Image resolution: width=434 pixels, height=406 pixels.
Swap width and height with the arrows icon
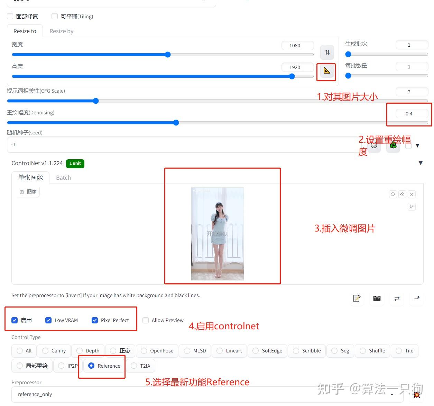click(x=326, y=52)
